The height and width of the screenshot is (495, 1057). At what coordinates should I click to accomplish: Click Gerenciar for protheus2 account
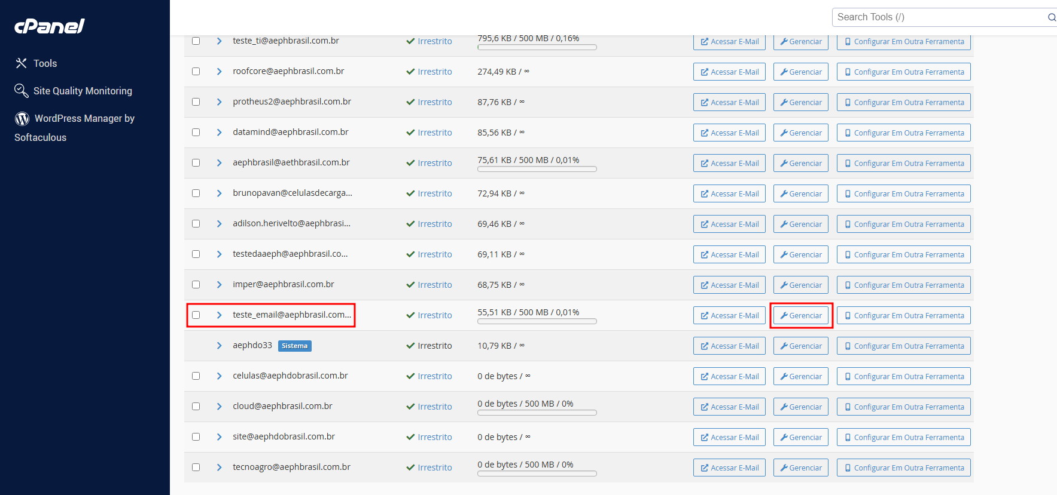pyautogui.click(x=801, y=102)
